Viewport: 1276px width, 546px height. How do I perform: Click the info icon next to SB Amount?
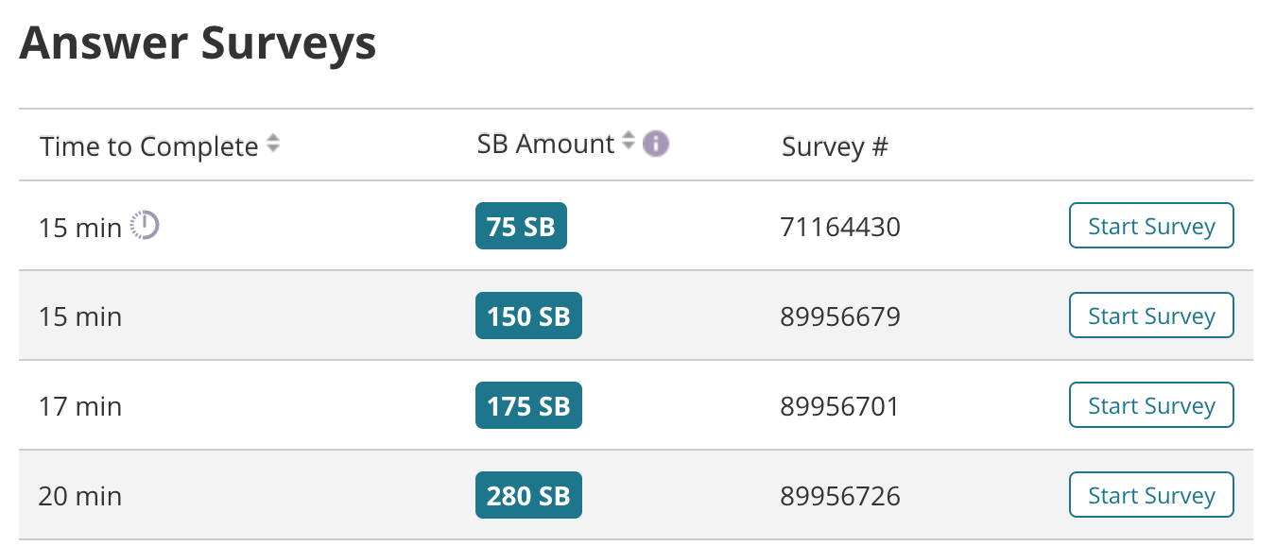point(656,144)
